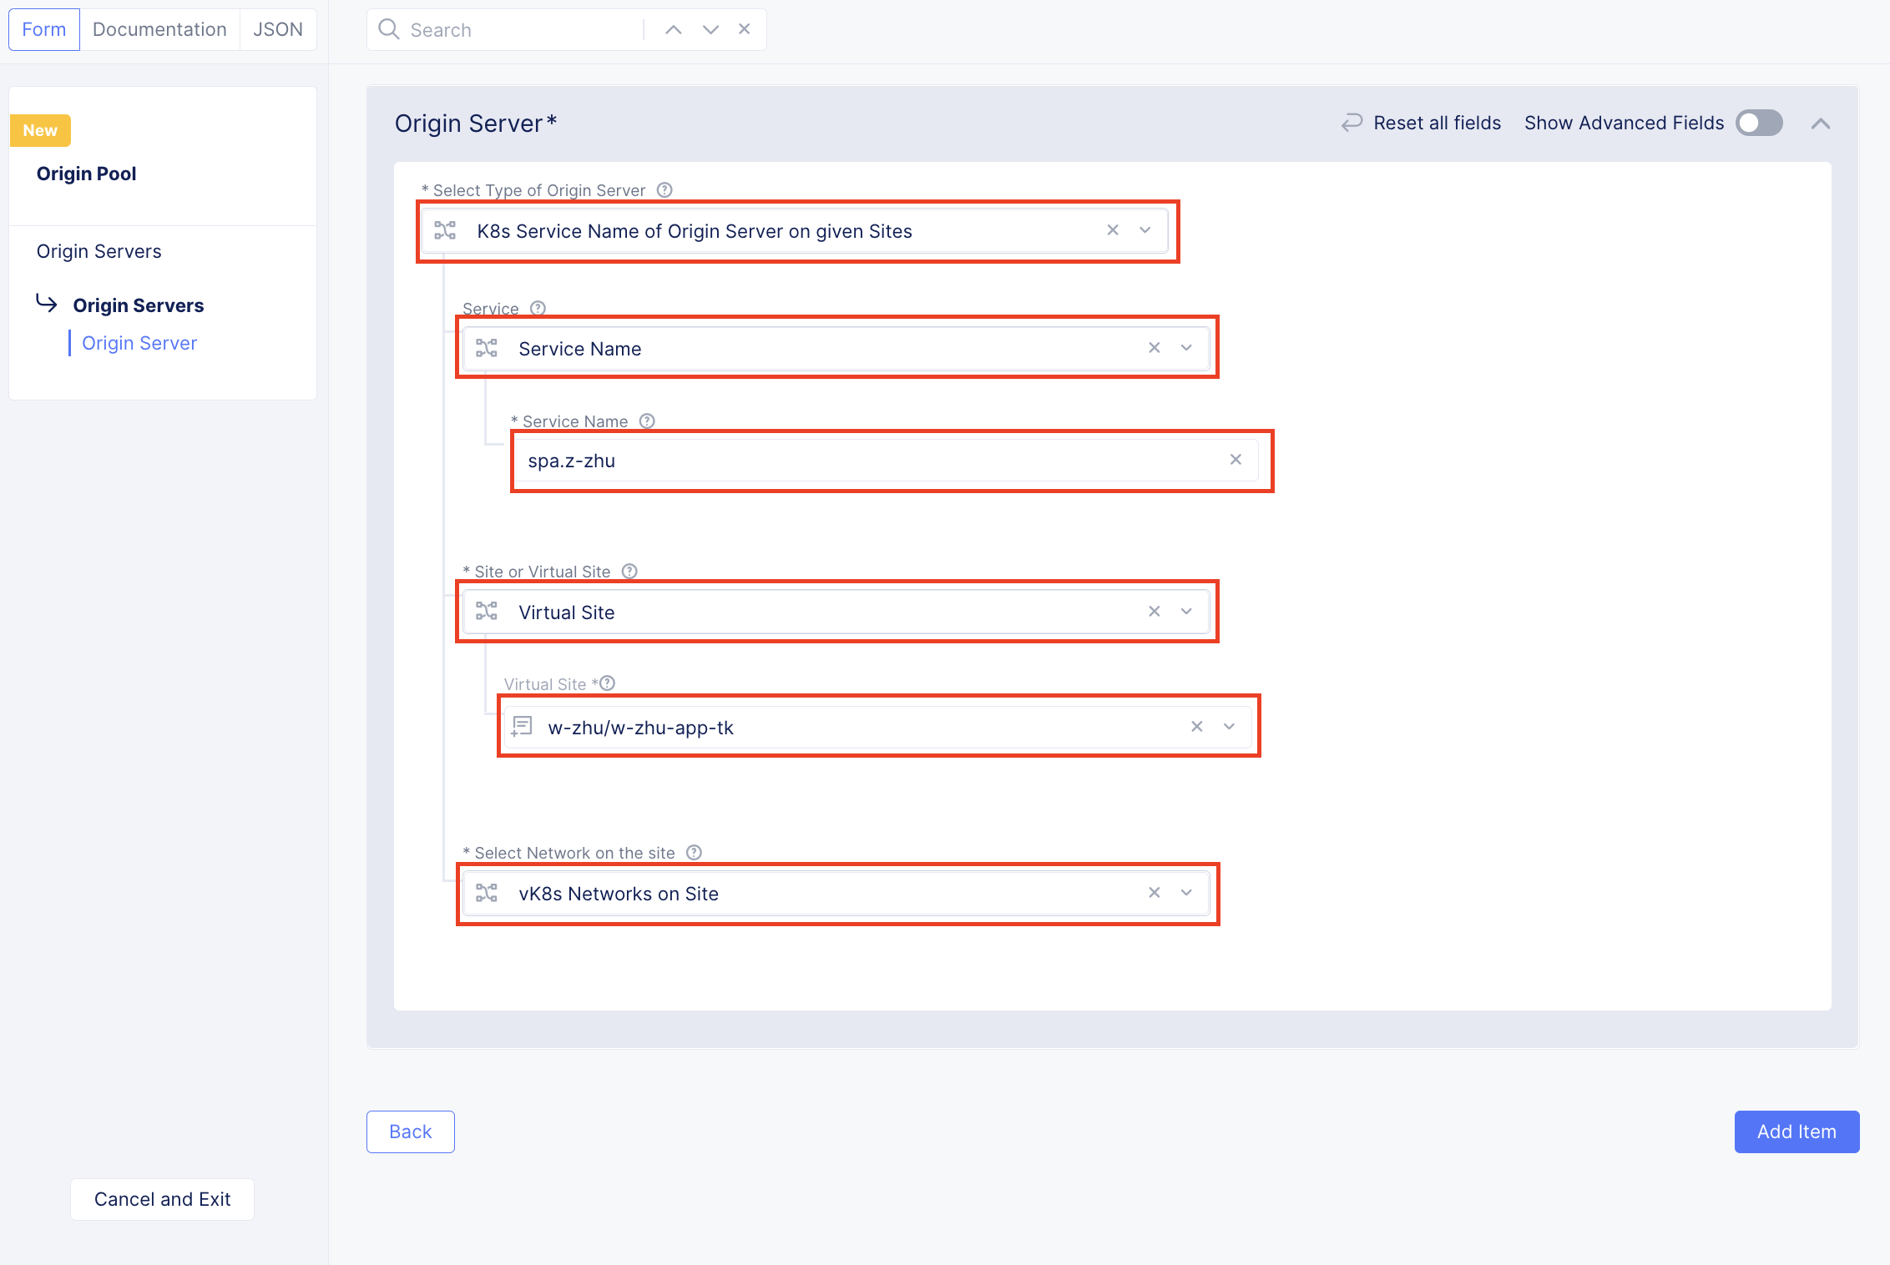The height and width of the screenshot is (1265, 1890).
Task: Jump to next search result arrow
Action: tap(710, 30)
